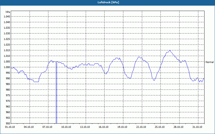Click the 13.10.10 date label
Viewport: 215px width, 134px height.
pyautogui.click(x=85, y=127)
